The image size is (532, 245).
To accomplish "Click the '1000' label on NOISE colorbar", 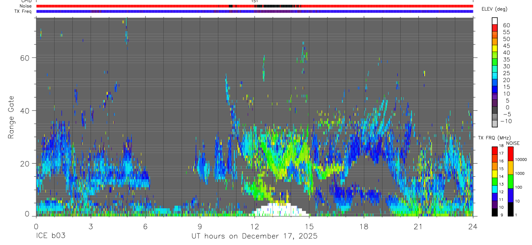I will point(520,173).
